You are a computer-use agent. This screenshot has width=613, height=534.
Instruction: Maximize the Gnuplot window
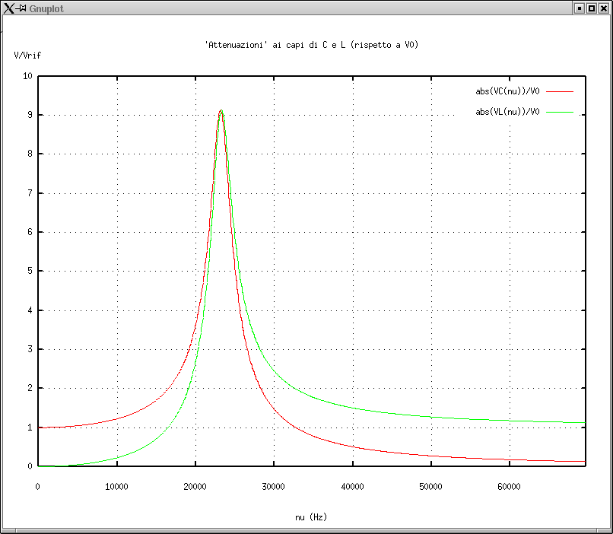(x=591, y=8)
